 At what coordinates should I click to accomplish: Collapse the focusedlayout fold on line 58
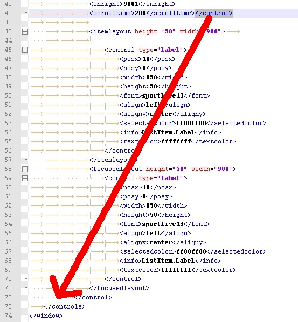tap(25, 169)
